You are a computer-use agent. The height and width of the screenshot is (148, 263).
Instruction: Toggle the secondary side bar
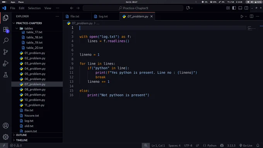point(246,8)
